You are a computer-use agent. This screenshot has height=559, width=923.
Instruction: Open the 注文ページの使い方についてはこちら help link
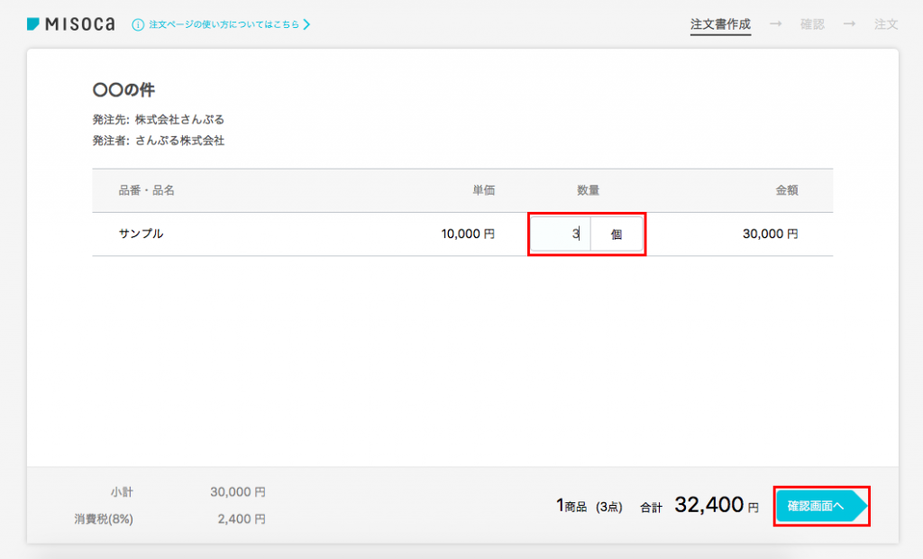click(224, 24)
